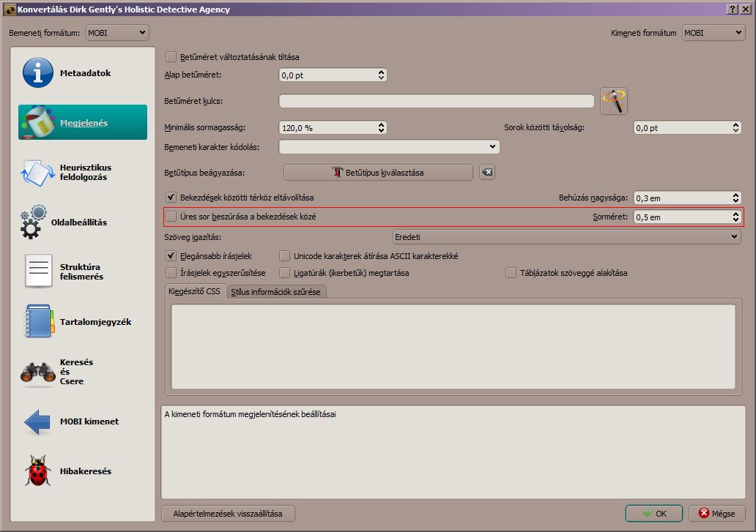
Task: Switch to Stílus információk szűrése tab
Action: (275, 292)
